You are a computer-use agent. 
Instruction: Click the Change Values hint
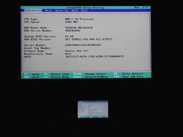pos(96,74)
